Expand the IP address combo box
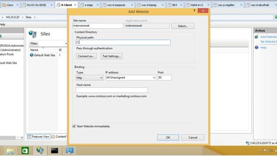 pos(131,78)
